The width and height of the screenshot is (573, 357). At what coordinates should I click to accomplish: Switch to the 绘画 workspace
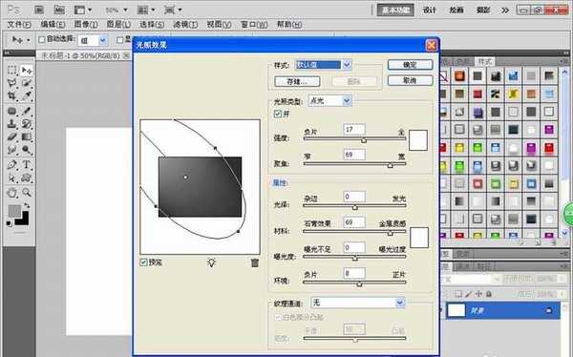(x=456, y=10)
